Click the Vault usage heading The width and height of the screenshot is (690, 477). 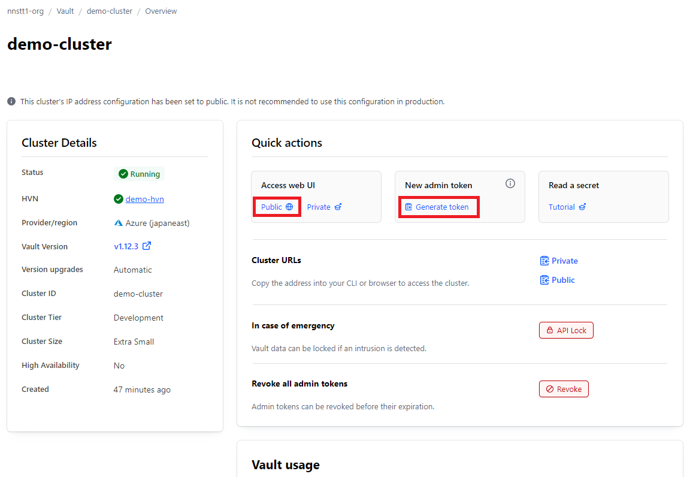point(286,464)
